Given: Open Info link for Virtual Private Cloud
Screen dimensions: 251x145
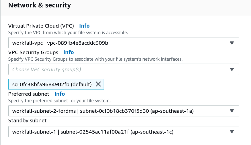Looking at the screenshot, I should pos(84,26).
